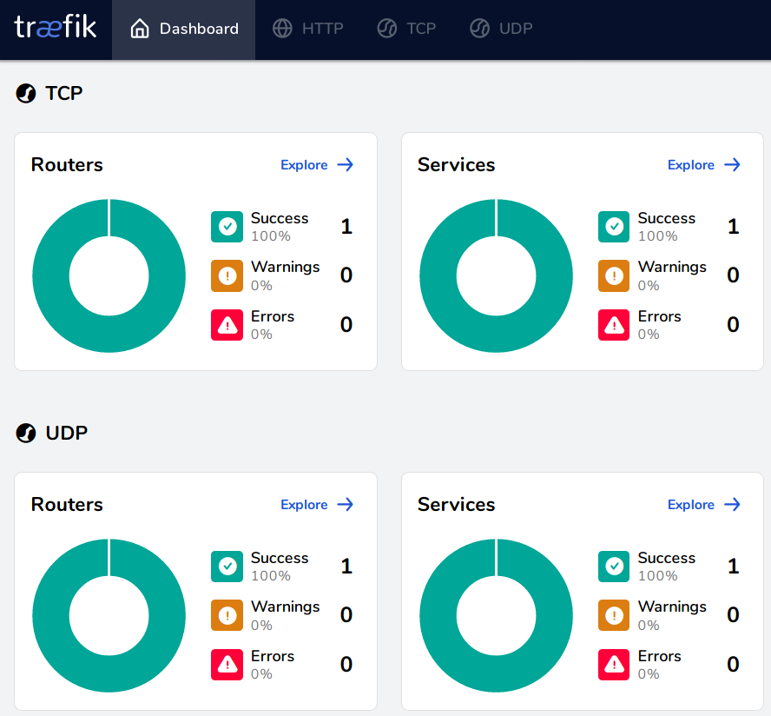Click the UDP Services donut chart

[x=439, y=615]
